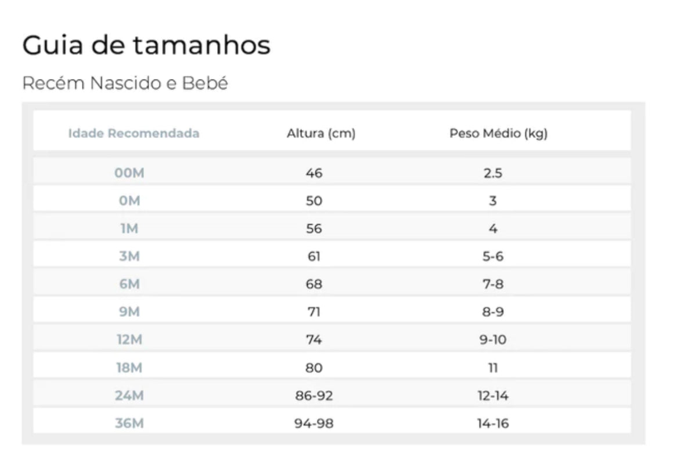Select the weight value 2.5
The width and height of the screenshot is (677, 458).
tap(493, 173)
